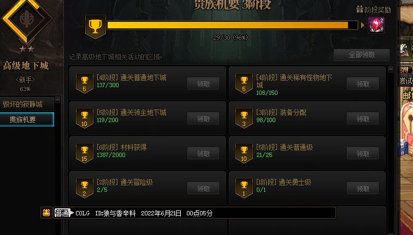Click the gold trophy icon beside progress bar
413x235 pixels.
point(96,27)
